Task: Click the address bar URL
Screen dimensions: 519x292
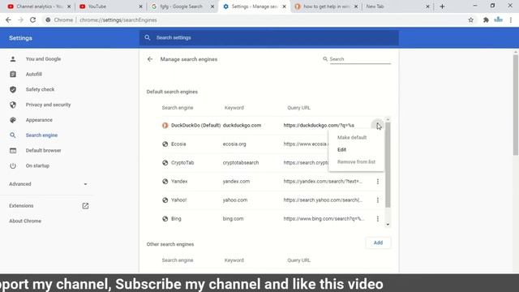Action: pos(118,19)
